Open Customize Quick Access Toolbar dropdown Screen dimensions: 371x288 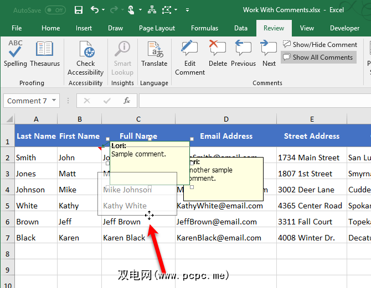[x=188, y=10]
